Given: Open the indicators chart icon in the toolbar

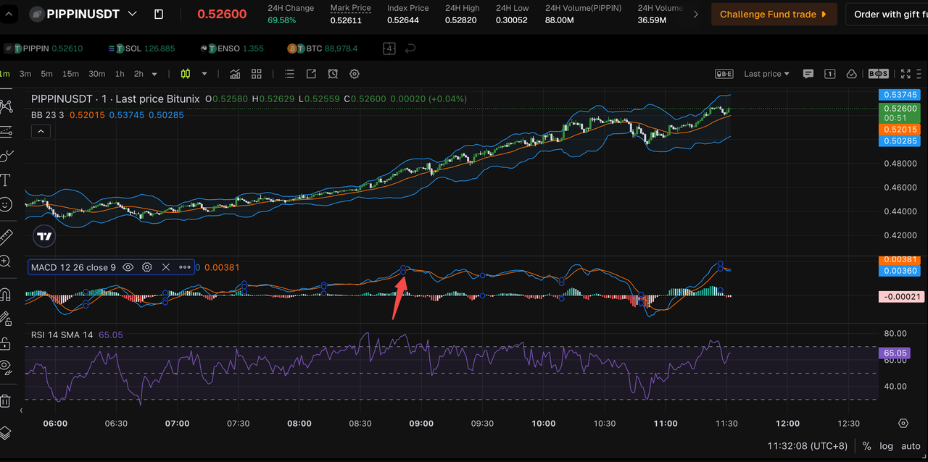Looking at the screenshot, I should [236, 74].
